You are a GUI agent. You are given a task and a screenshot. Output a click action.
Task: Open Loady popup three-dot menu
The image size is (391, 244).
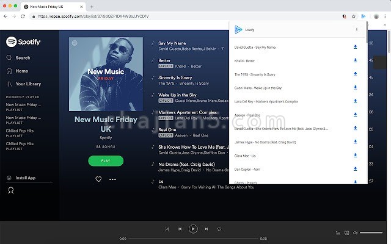pyautogui.click(x=357, y=30)
